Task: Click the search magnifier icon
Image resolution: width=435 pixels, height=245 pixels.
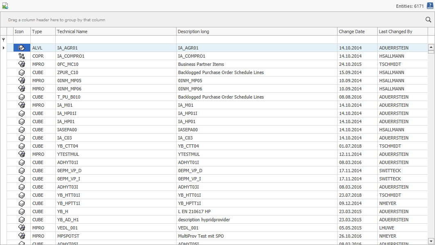Action: [428, 19]
